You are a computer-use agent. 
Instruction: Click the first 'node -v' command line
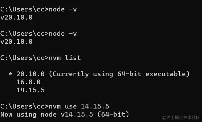tap(38, 9)
